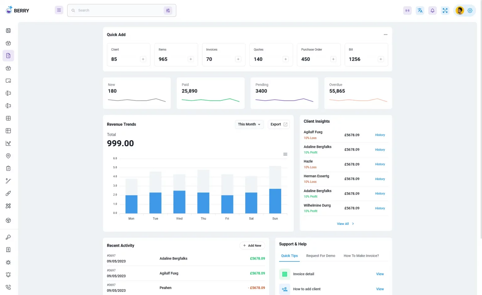Open the search filter icon in the search bar

(x=168, y=10)
